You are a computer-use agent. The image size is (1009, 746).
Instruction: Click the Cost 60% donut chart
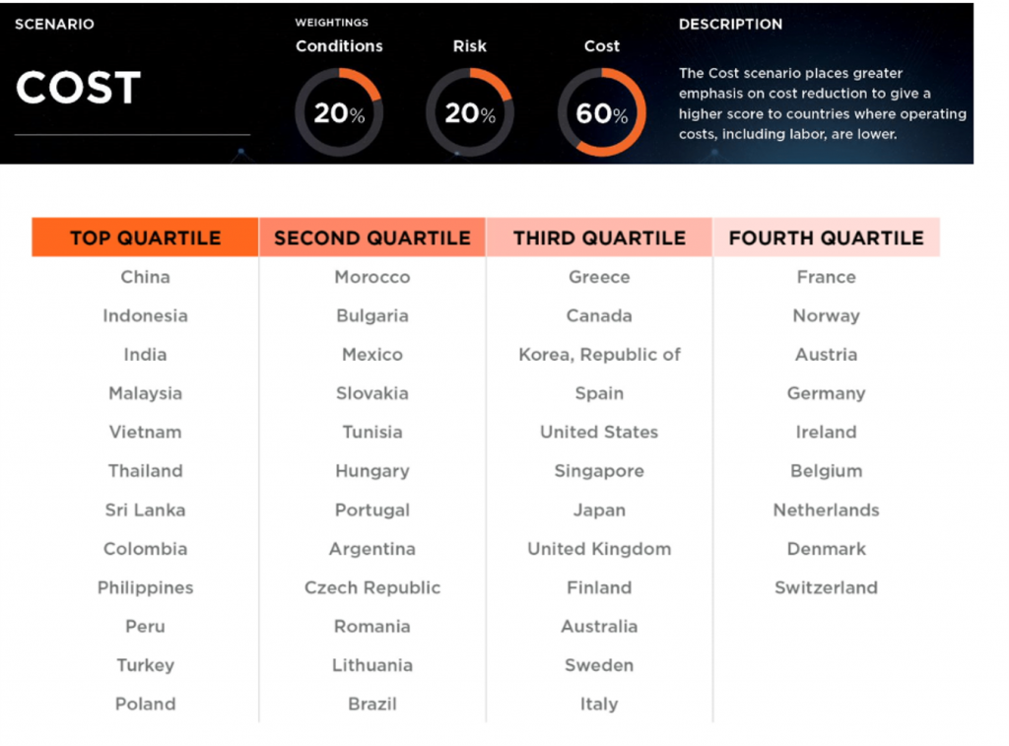[x=602, y=112]
